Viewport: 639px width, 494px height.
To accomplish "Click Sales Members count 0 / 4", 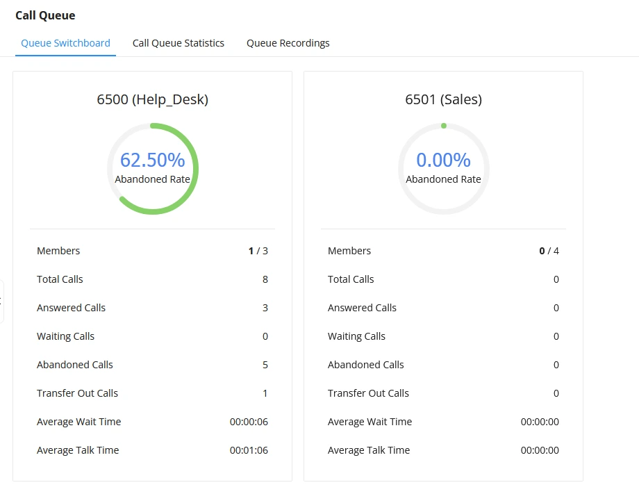I will [x=549, y=251].
